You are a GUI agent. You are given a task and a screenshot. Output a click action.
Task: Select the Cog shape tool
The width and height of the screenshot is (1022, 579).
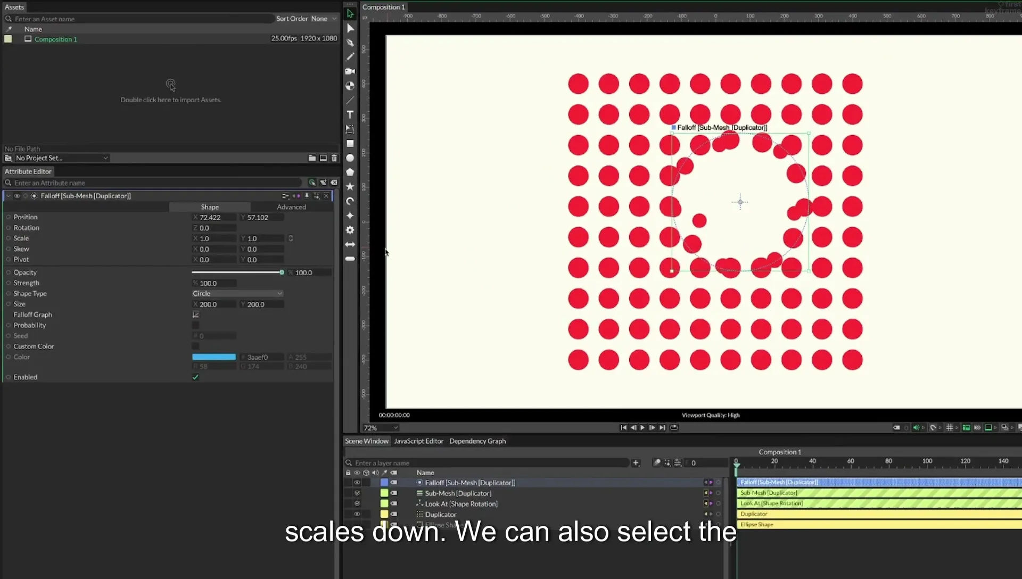[x=350, y=230]
